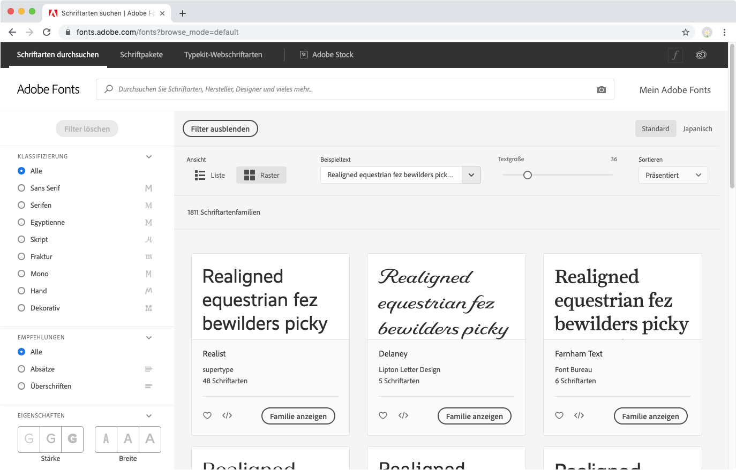Select regular weight 'G' property
The image size is (736, 470).
(51, 439)
